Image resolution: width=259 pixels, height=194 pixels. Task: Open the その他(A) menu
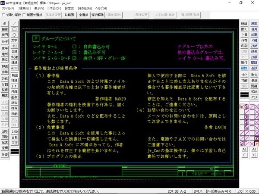coord(85,8)
